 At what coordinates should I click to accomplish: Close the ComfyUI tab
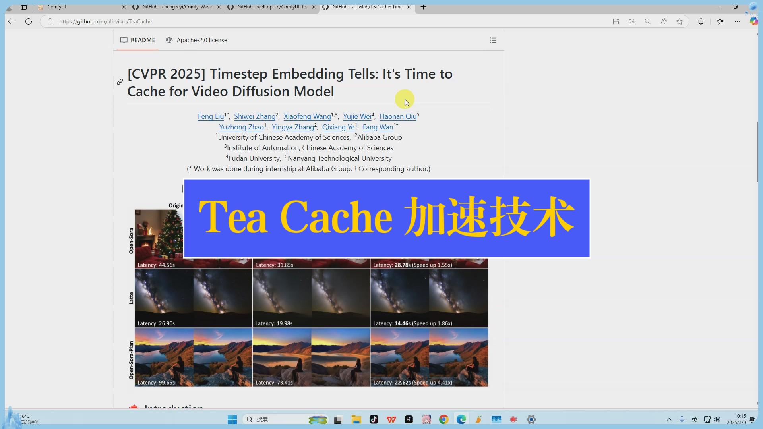click(124, 7)
